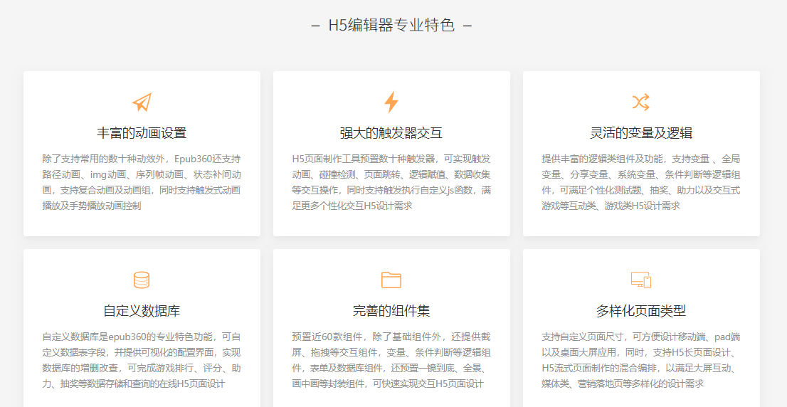Screen dimensions: 787x407
Task: Click the description starting 预置近60款组件
Action: click(x=391, y=360)
